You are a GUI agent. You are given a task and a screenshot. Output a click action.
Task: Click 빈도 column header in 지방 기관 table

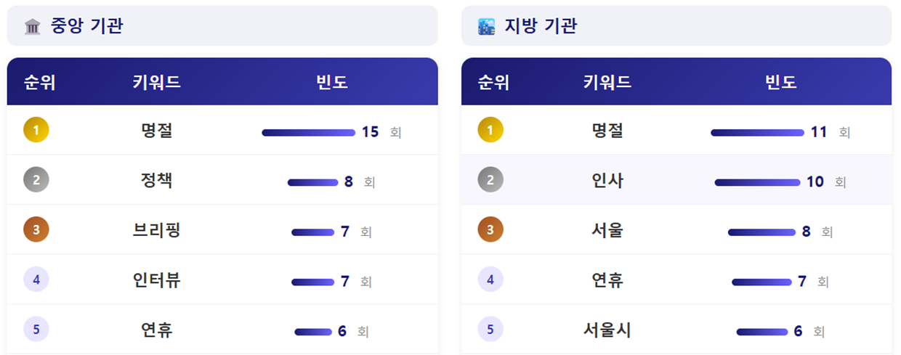pyautogui.click(x=781, y=82)
